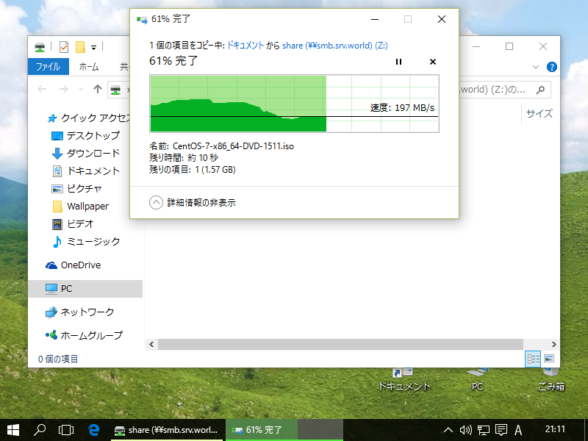Viewport: 588px width, 441px height.
Task: Switch to details view layout icon
Action: point(533,359)
